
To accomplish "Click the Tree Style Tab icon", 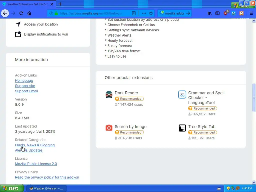I will coord(182,128).
